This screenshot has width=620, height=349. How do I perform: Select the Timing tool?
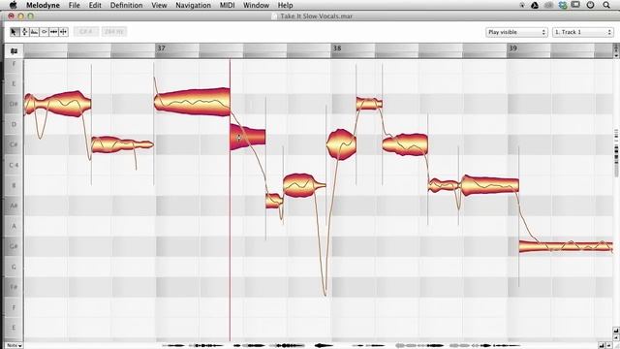pyautogui.click(x=54, y=32)
